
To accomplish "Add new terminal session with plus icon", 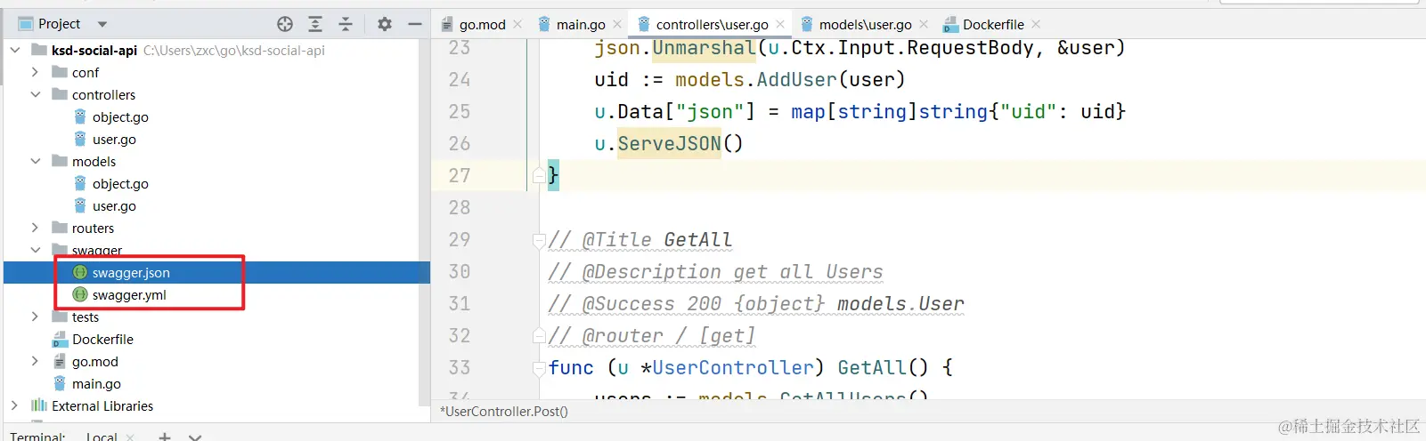I will coord(165,437).
